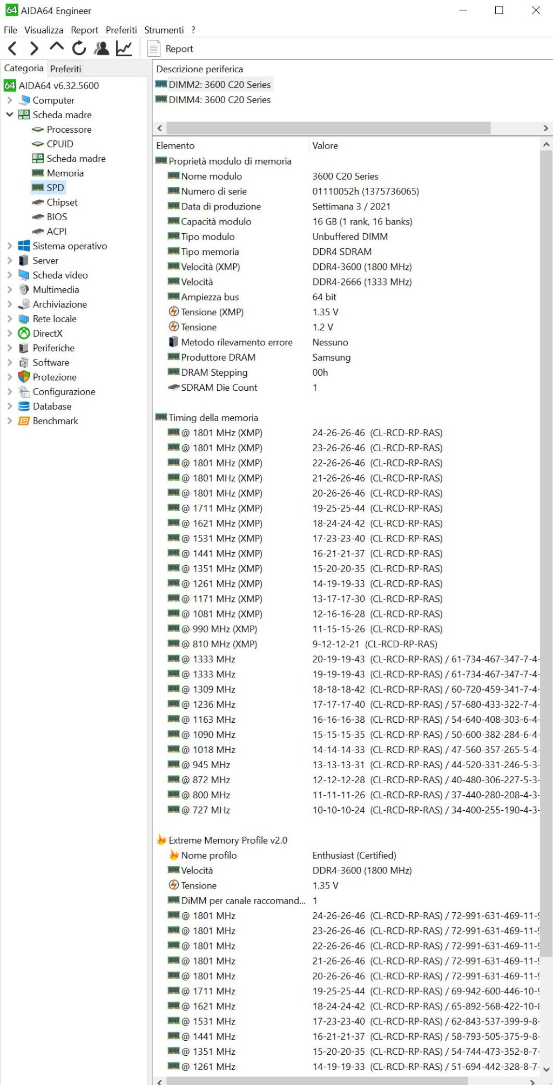Select DIMM4: 3600 C20 Series module
The height and width of the screenshot is (1085, 553).
219,100
